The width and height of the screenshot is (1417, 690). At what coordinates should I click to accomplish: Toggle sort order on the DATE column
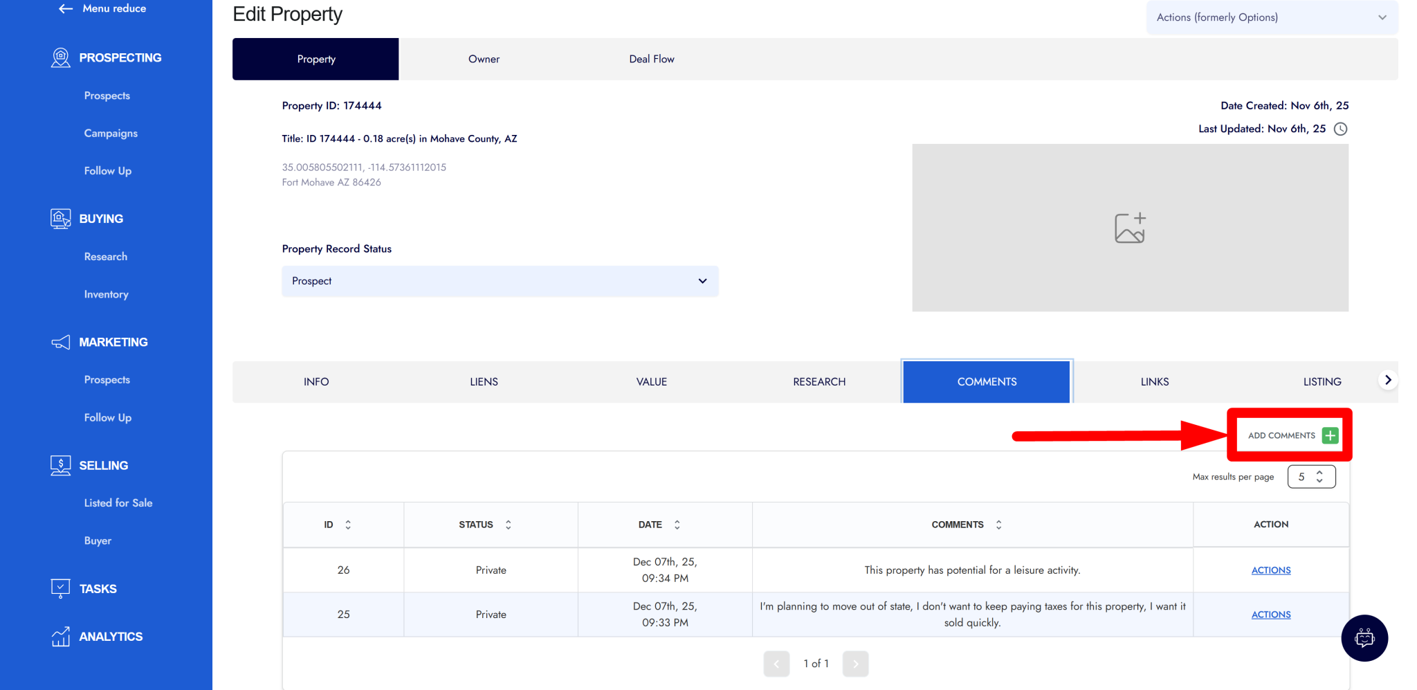tap(677, 524)
